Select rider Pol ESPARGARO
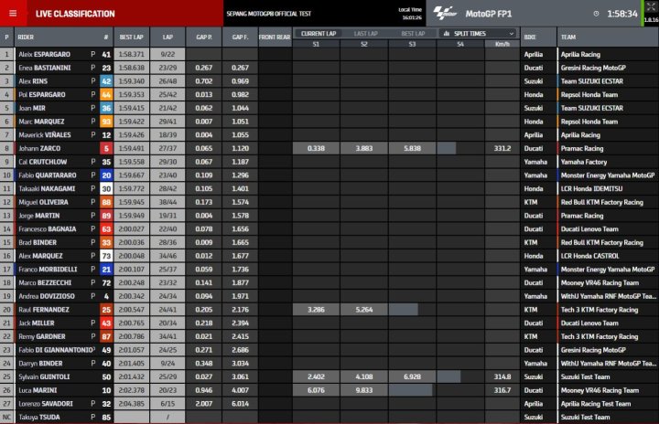 (x=41, y=94)
